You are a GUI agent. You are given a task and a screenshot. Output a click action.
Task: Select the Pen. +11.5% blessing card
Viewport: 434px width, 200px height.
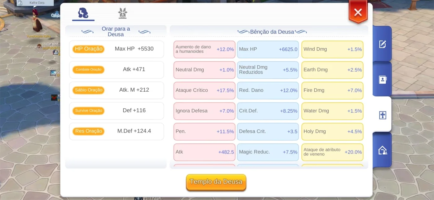tap(205, 132)
